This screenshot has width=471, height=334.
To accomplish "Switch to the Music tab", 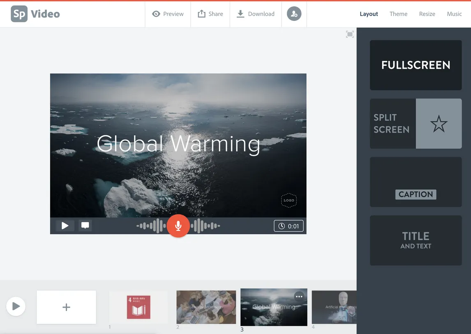I will click(x=454, y=14).
